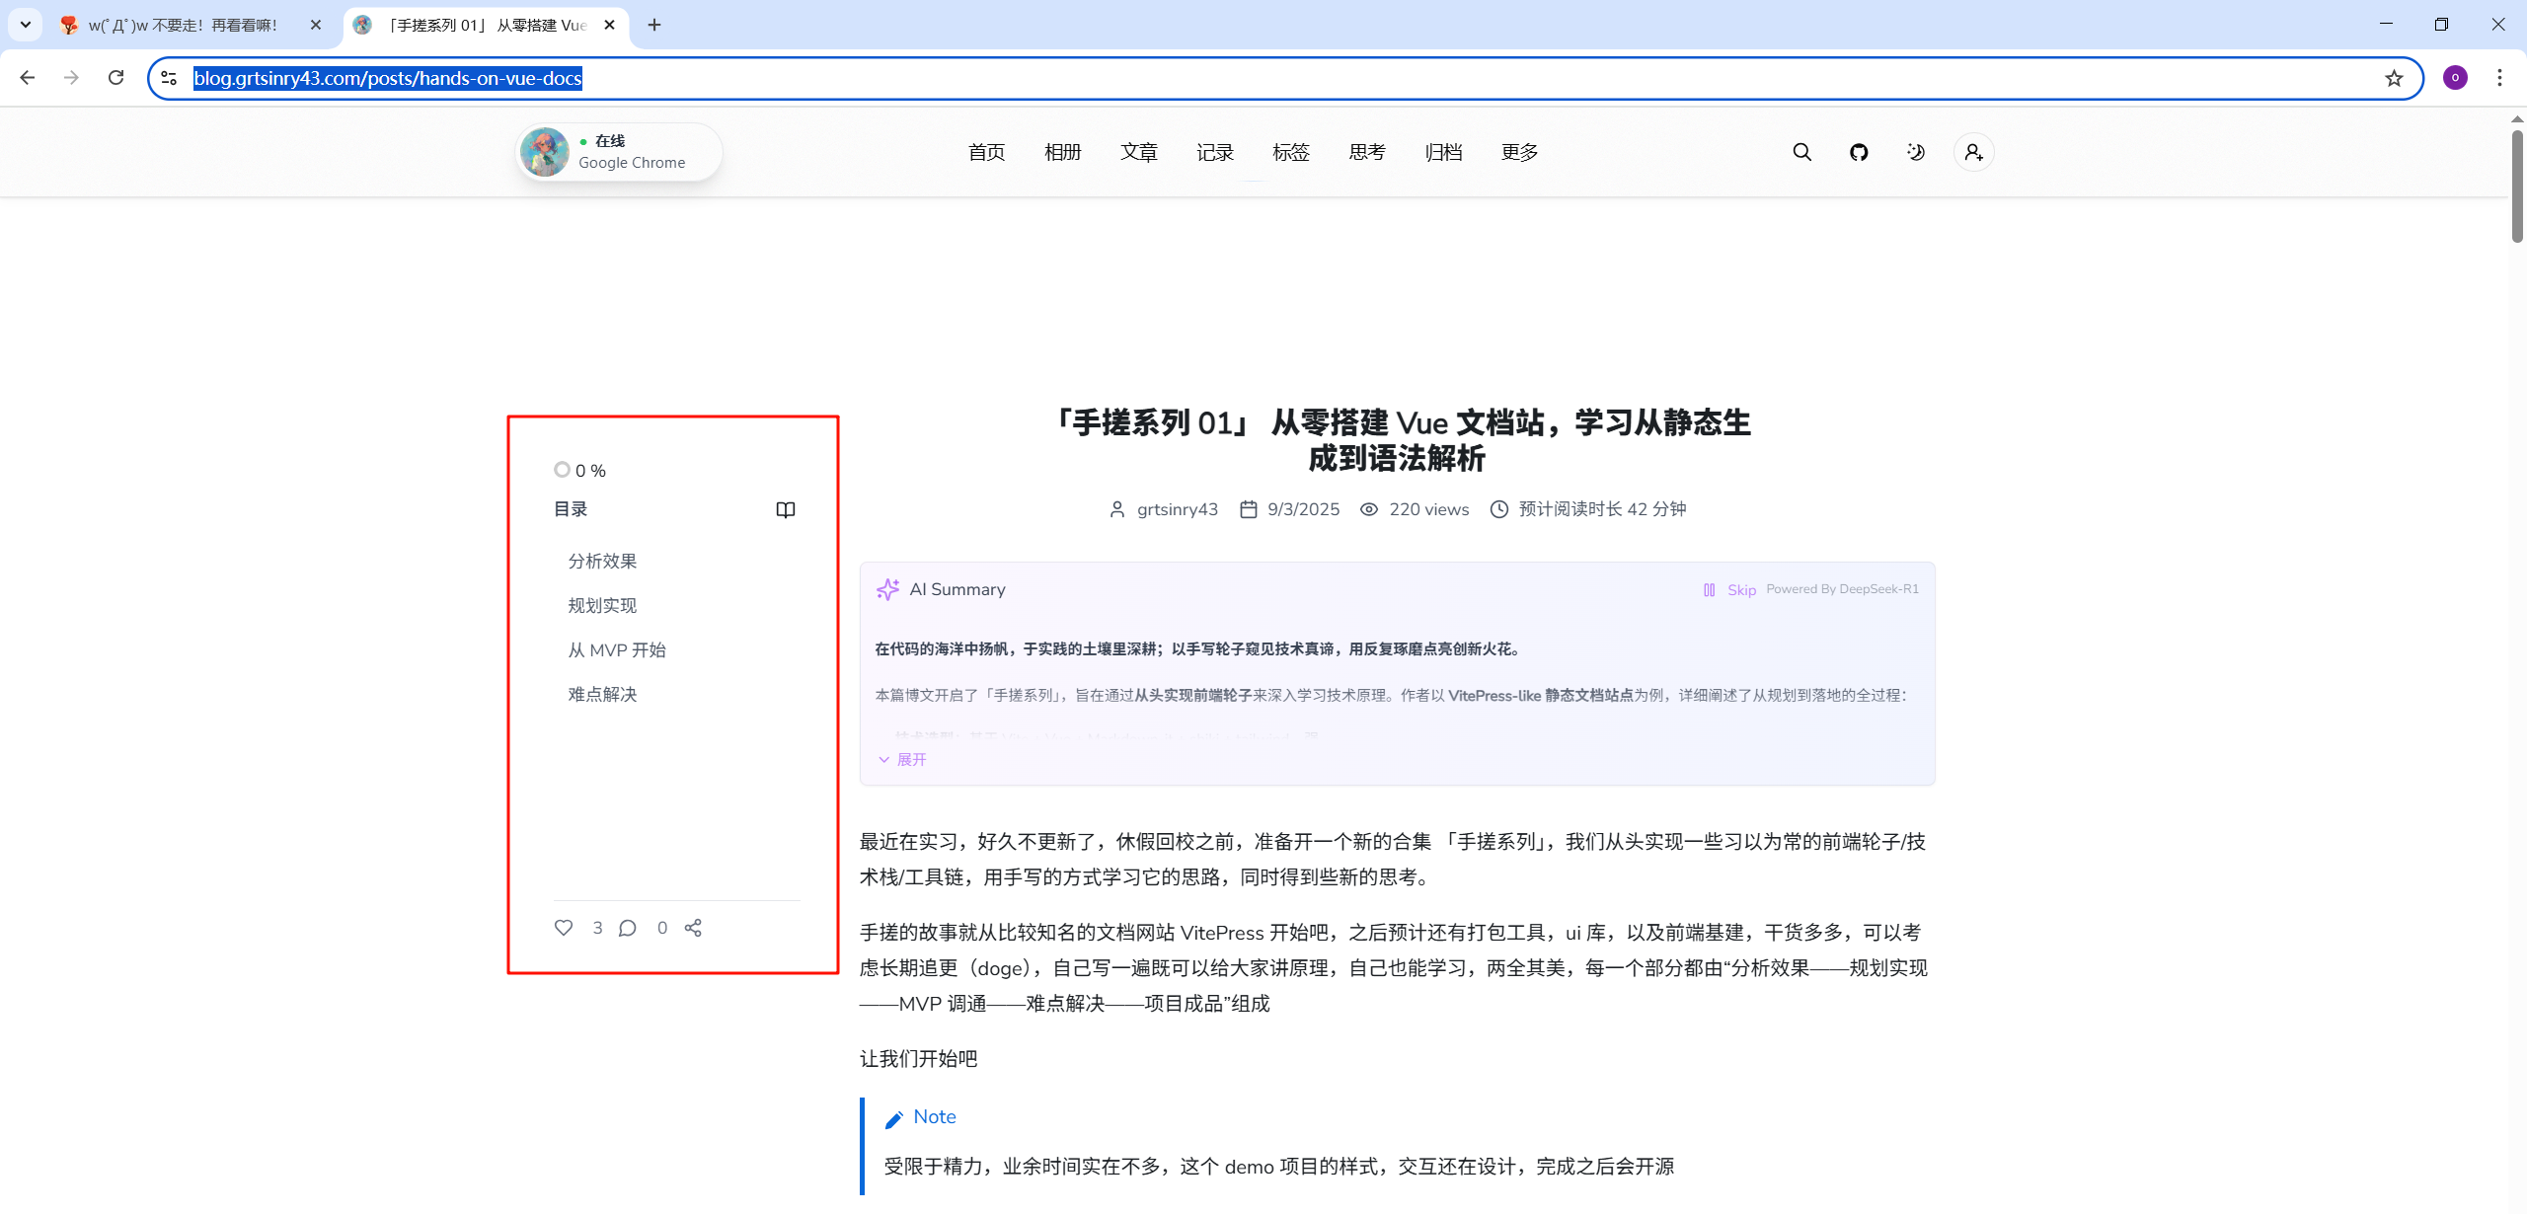Toggle dark mode moon icon
2527x1214 pixels.
(x=1916, y=152)
